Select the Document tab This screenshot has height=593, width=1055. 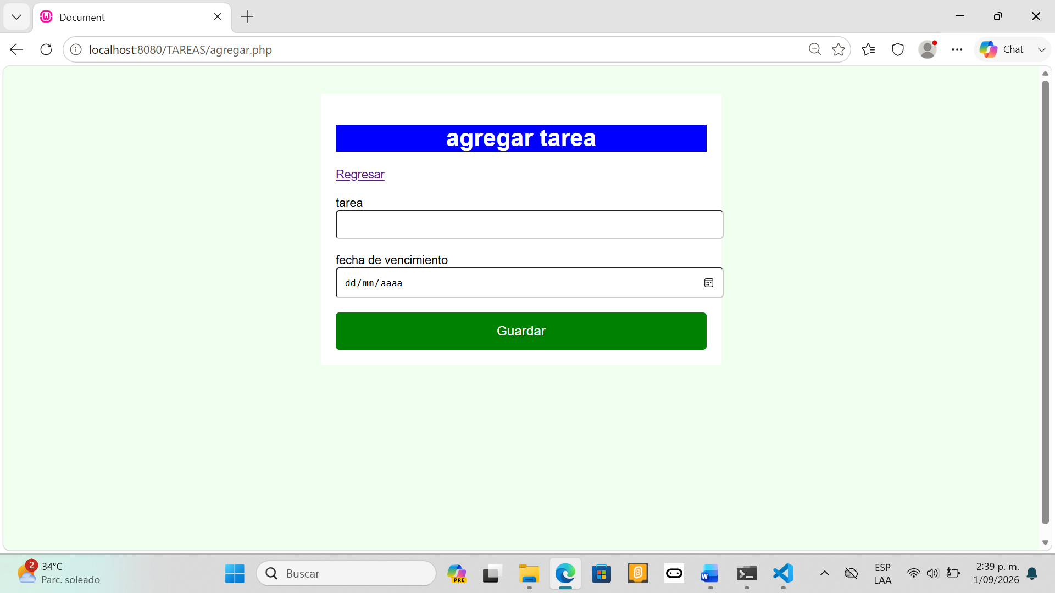pos(132,17)
